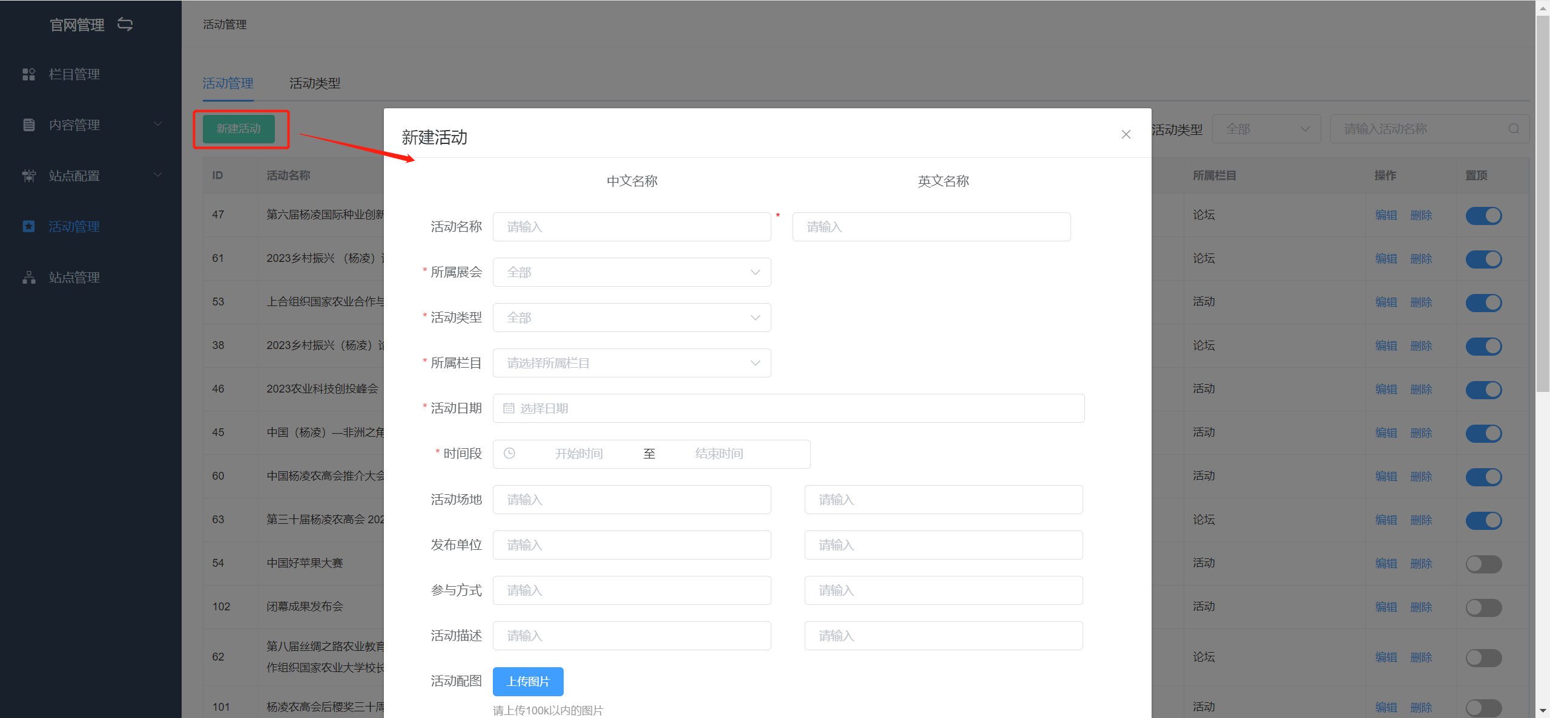Viewport: 1550px width, 718px height.
Task: Turn on 置顶 switch for row ID 102
Action: click(x=1483, y=607)
